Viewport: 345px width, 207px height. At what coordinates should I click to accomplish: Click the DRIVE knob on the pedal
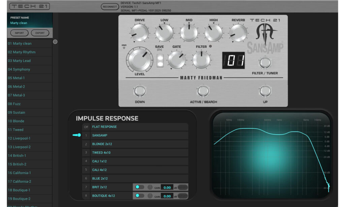click(x=139, y=33)
